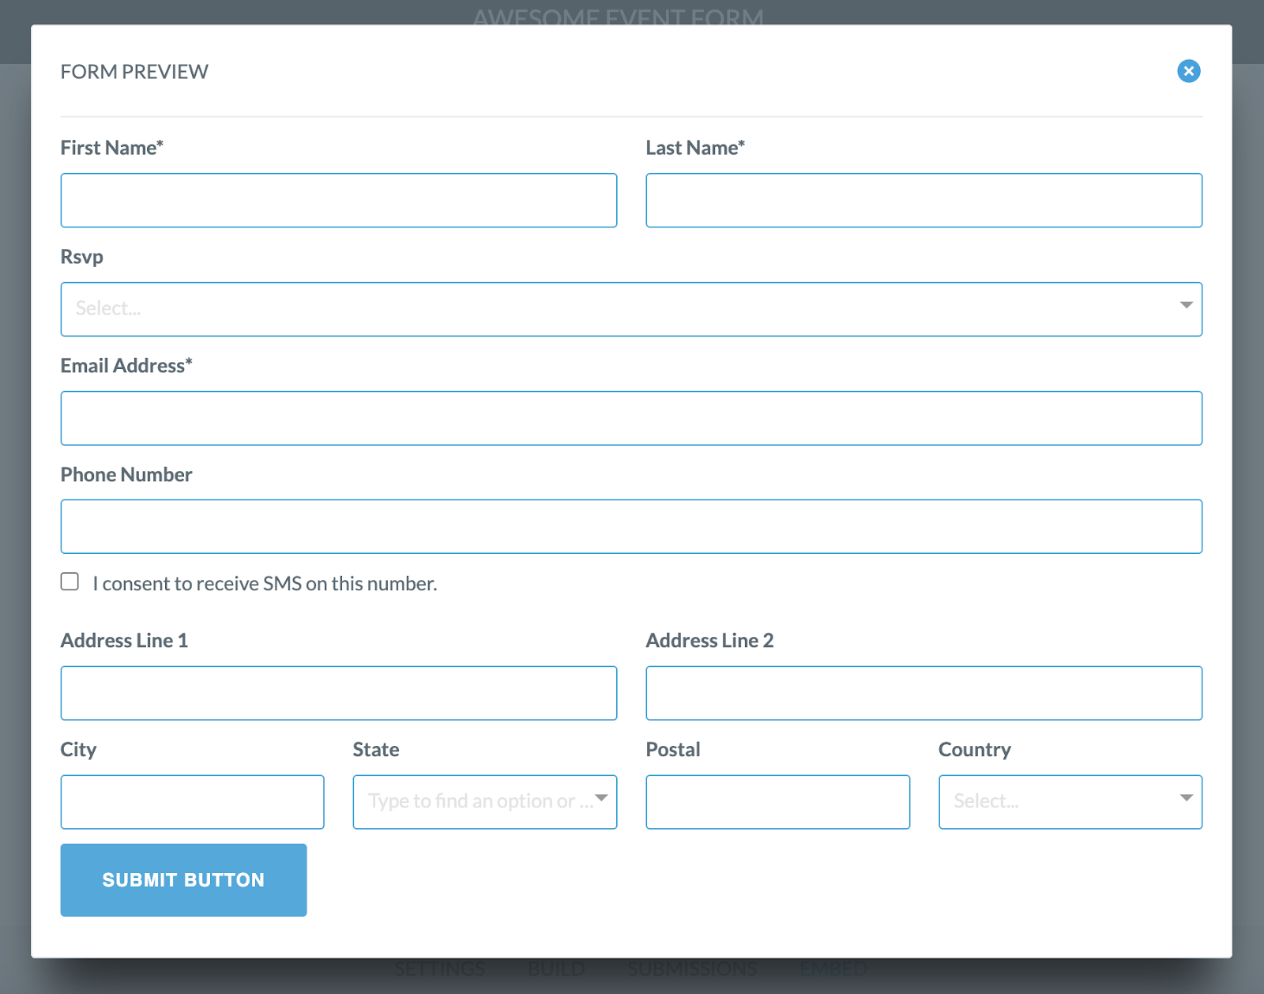Open the State dropdown
1264x994 pixels.
tap(485, 802)
